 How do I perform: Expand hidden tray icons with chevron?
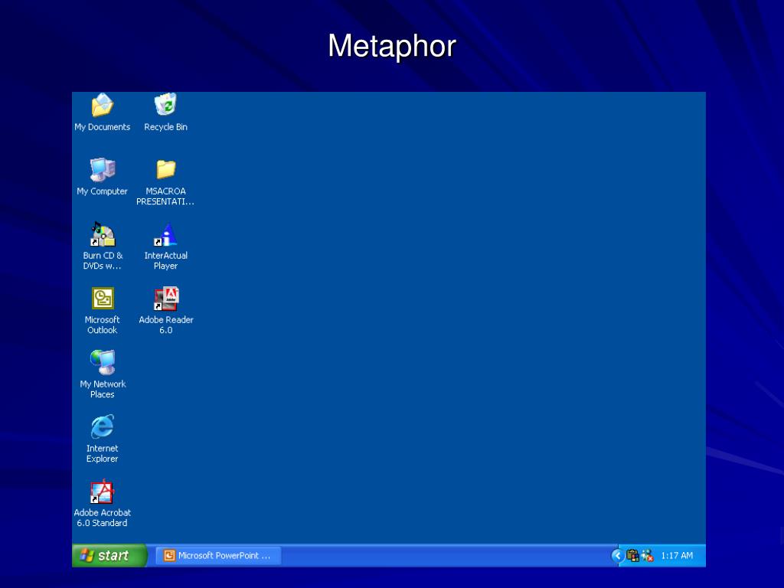pos(618,556)
